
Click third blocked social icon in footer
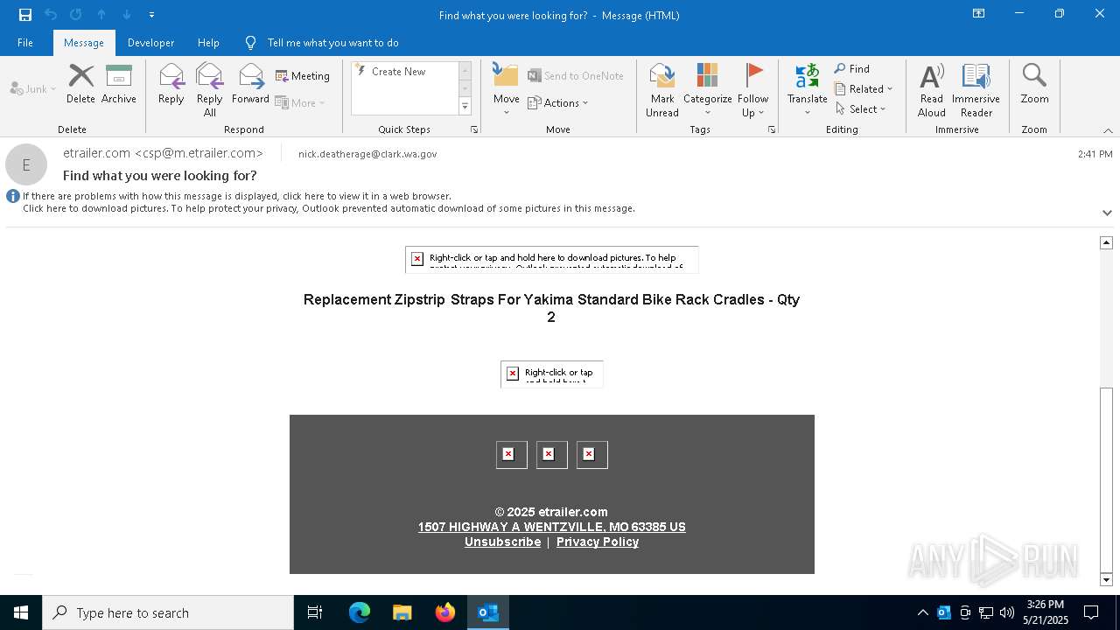coord(592,455)
